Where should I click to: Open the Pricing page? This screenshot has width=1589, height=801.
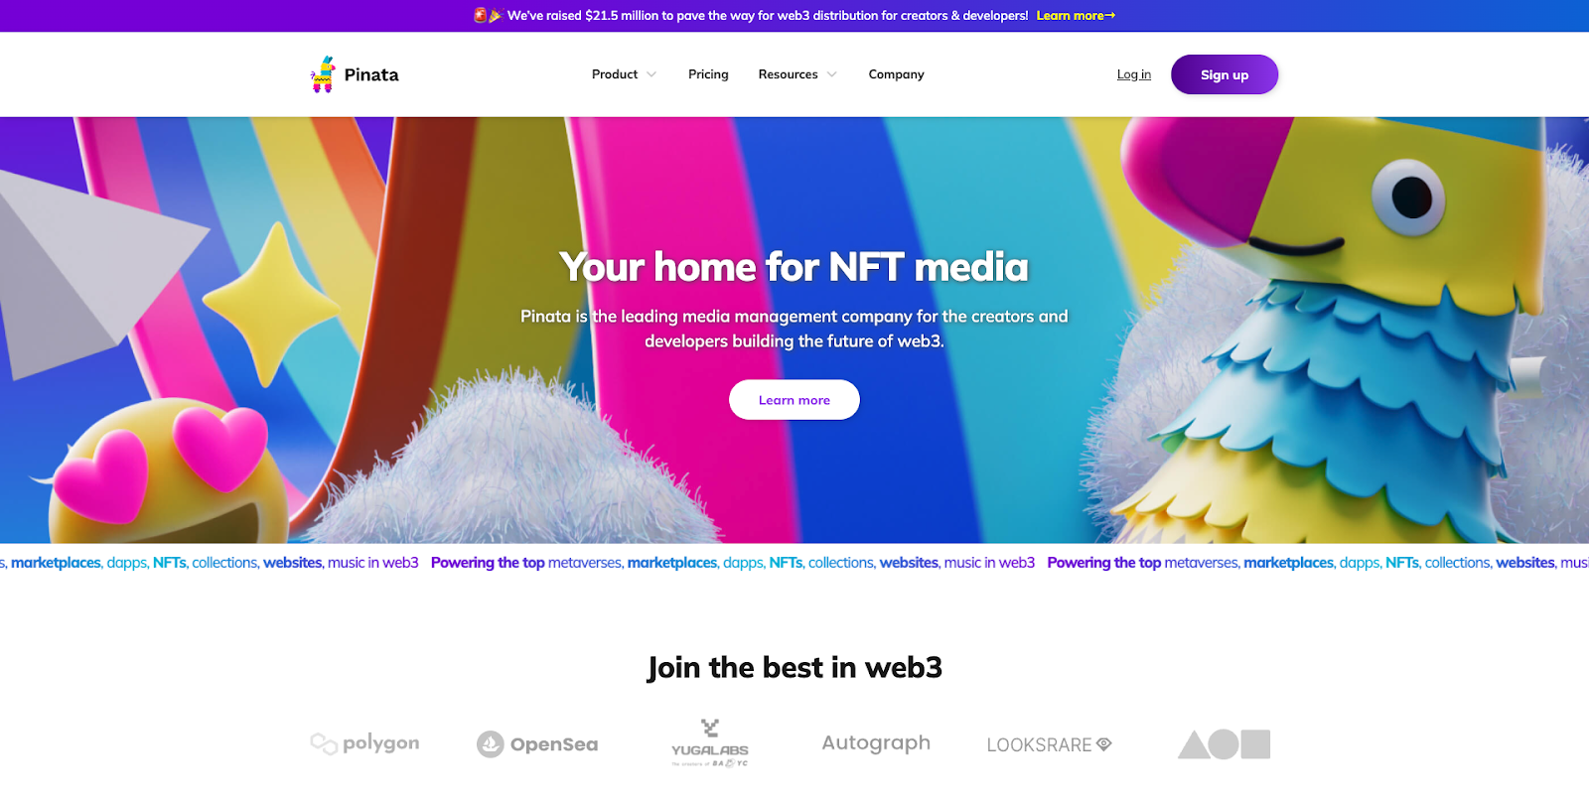click(x=708, y=74)
